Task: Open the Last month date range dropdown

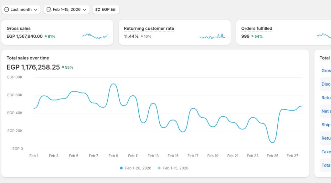Action: (x=21, y=9)
